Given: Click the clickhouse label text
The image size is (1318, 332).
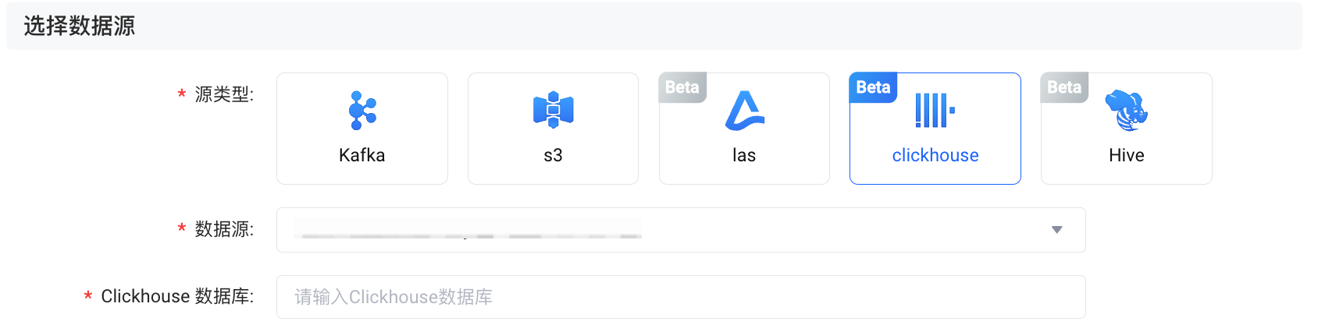Looking at the screenshot, I should 935,156.
